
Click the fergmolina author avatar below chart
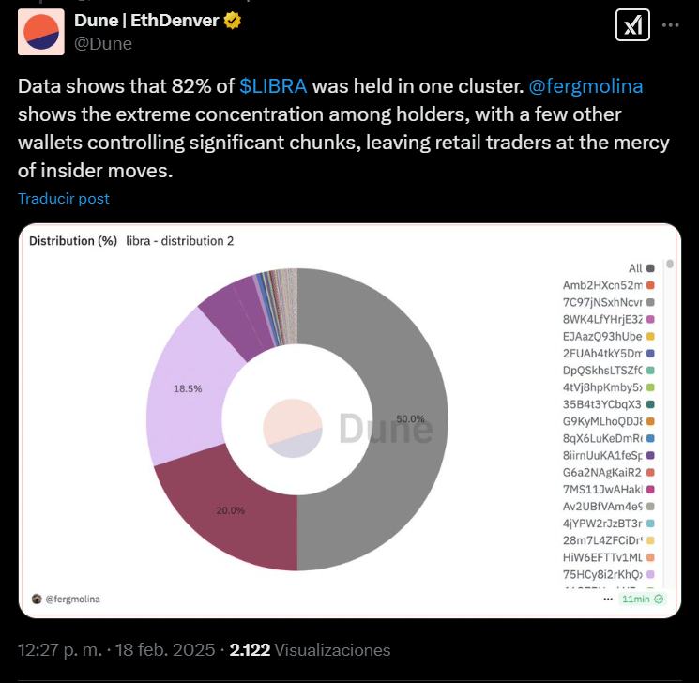click(37, 598)
